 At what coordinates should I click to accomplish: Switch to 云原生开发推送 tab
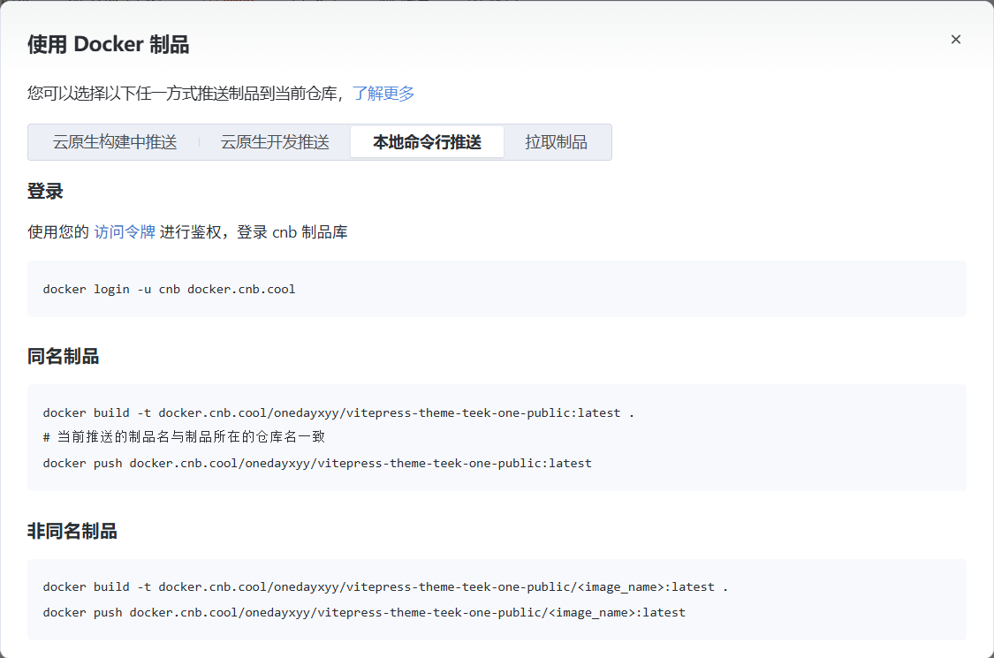point(275,142)
